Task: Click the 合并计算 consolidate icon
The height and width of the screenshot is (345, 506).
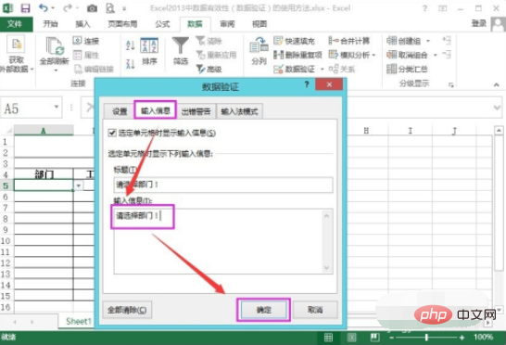Action: point(334,41)
